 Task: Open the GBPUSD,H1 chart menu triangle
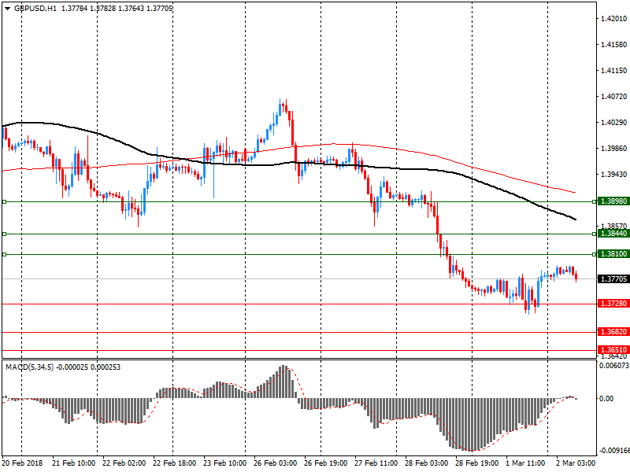6,8
